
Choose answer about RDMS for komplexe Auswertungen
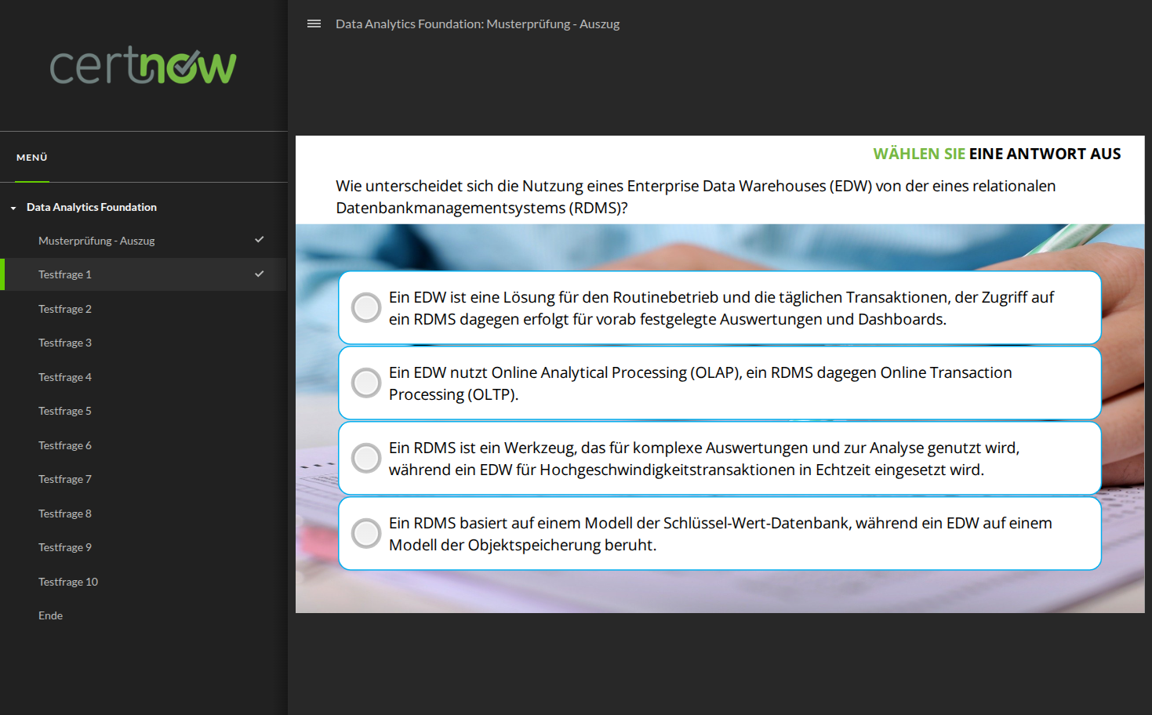pos(366,458)
